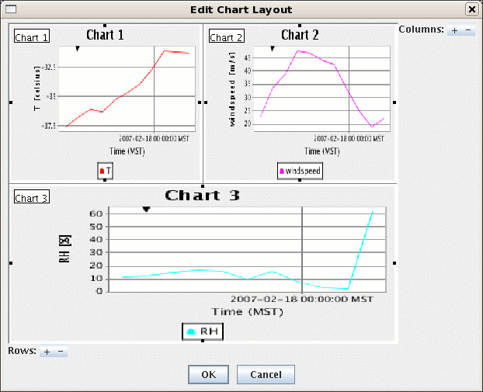
Task: Click the time marker triangle in Chart 3
Action: [x=145, y=209]
